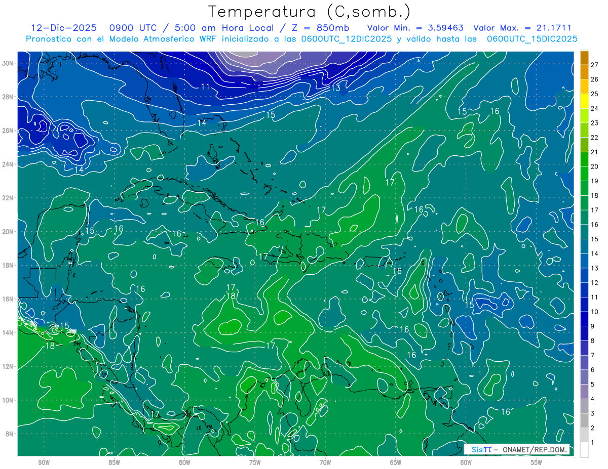This screenshot has width=608, height=469.
Task: Click color scale label '21'
Action: click(x=594, y=152)
